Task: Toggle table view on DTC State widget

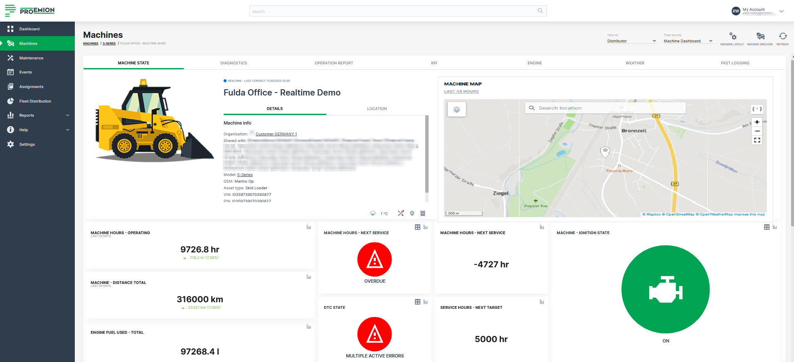Action: tap(417, 302)
